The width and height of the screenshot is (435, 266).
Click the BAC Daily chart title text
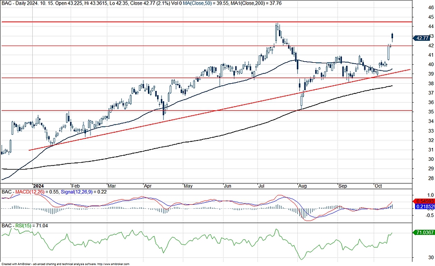pyautogui.click(x=91, y=3)
